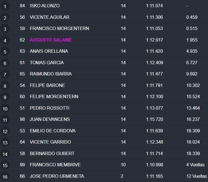Select PEDRO ROSSOTTI's car number 51
208x182 pixels.
click(x=22, y=108)
